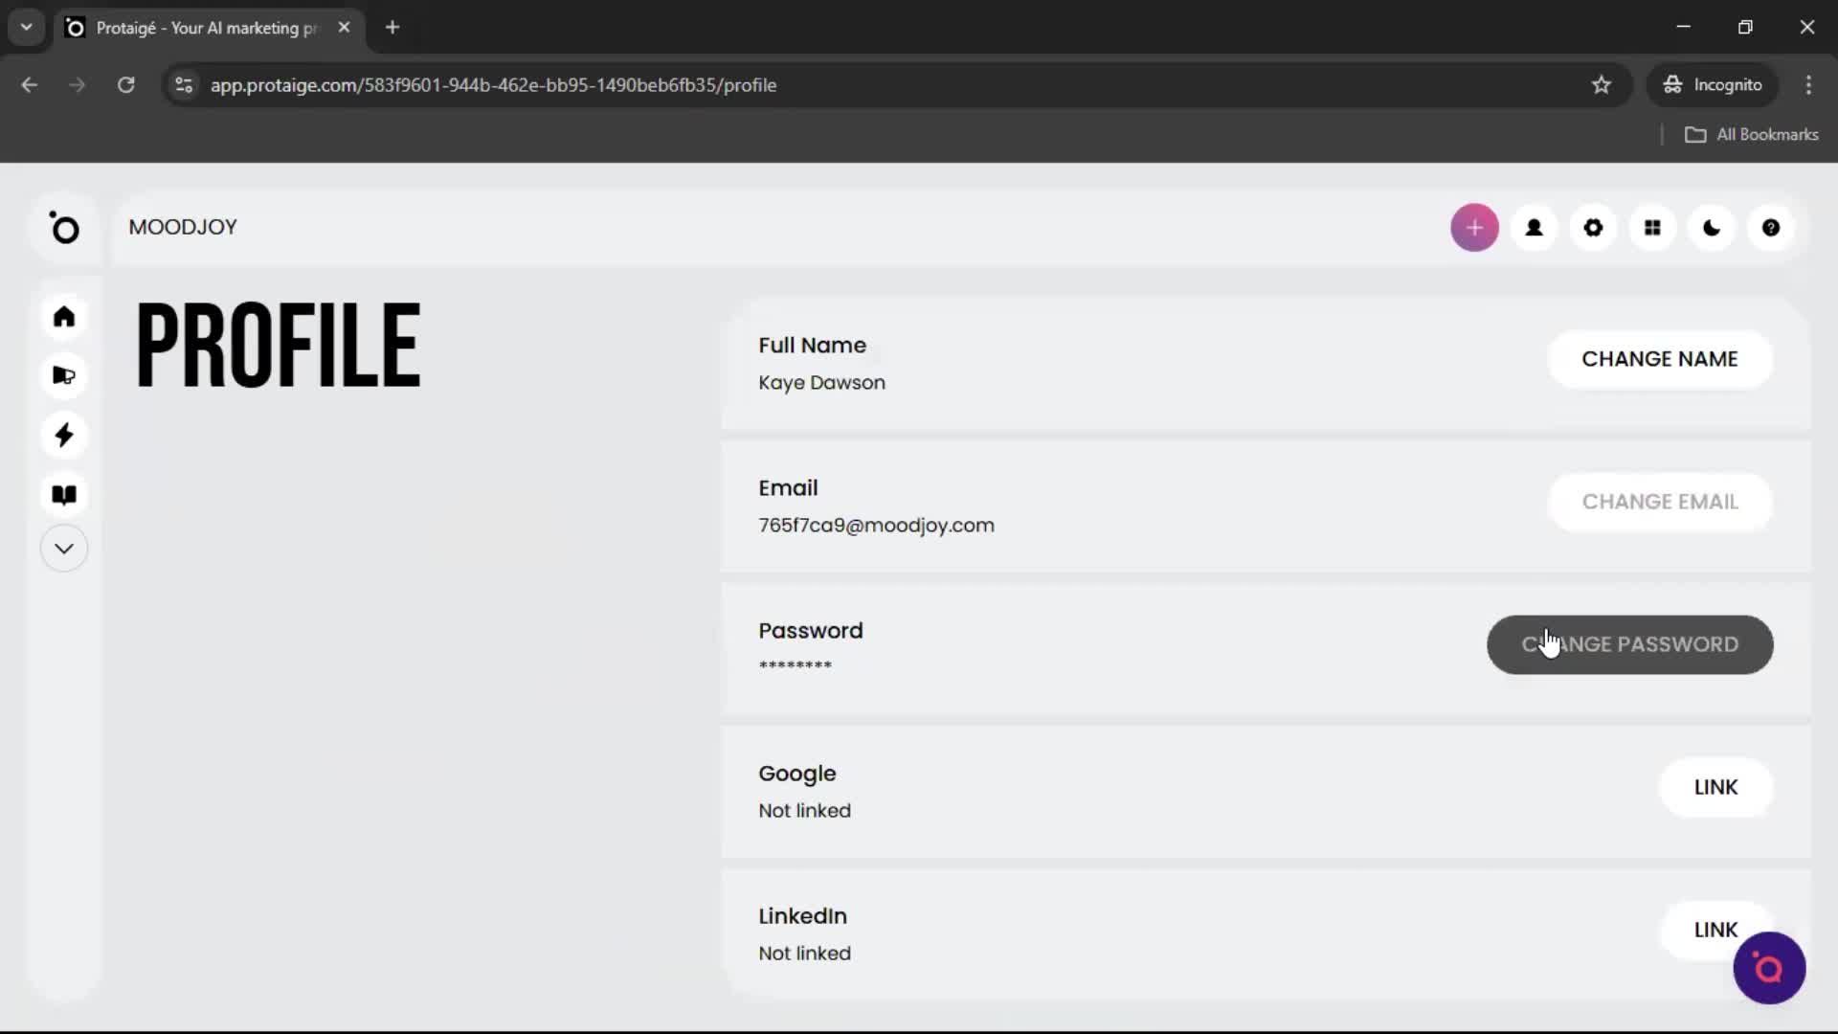The image size is (1838, 1034).
Task: Open Chrome's three-dot menu
Action: [x=1809, y=84]
